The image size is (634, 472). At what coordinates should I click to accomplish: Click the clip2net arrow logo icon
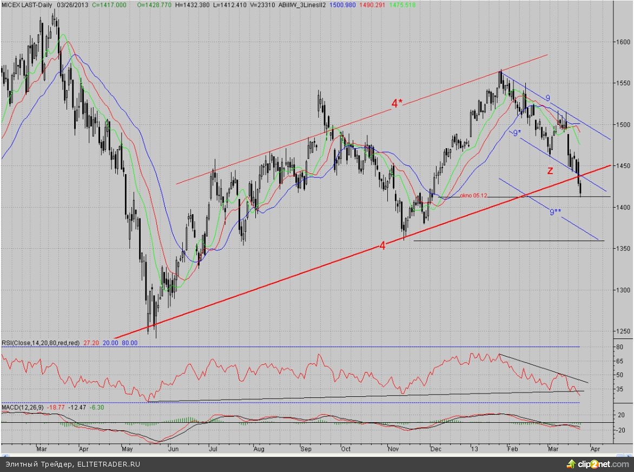coord(571,463)
